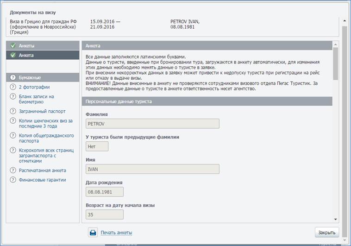The image size is (351, 246).
Task: Click the visa name Виза в Грецию text
Action: [x=43, y=27]
